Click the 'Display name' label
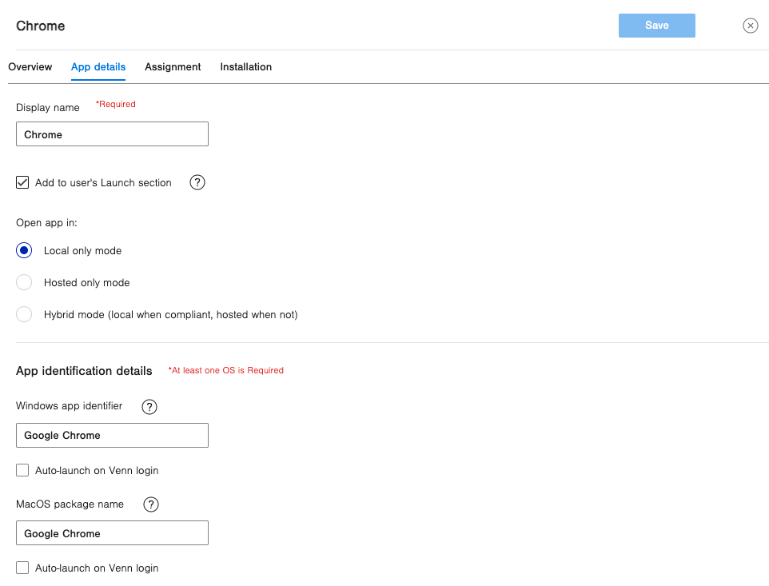Image resolution: width=769 pixels, height=586 pixels. pyautogui.click(x=48, y=107)
